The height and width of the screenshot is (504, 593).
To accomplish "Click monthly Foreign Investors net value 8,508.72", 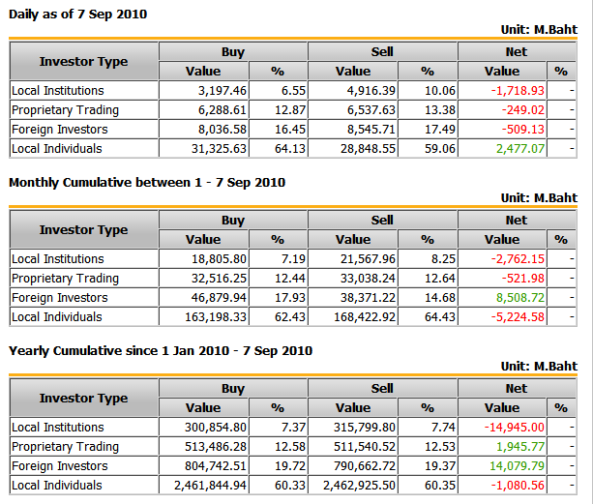I will point(519,297).
